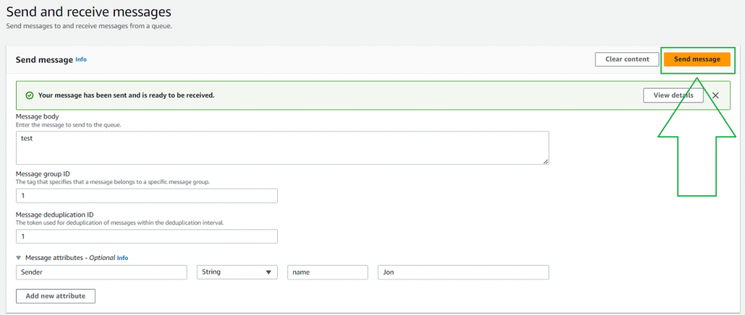Focus the Message body text area

(x=282, y=147)
